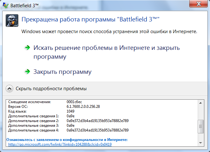The image size is (210, 152).
Task: Collapse details with the chevron button
Action: point(9,89)
